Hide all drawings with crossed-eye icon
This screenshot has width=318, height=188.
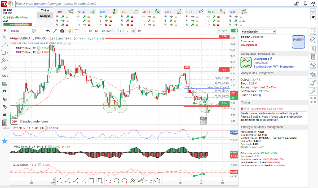pyautogui.click(x=4, y=99)
